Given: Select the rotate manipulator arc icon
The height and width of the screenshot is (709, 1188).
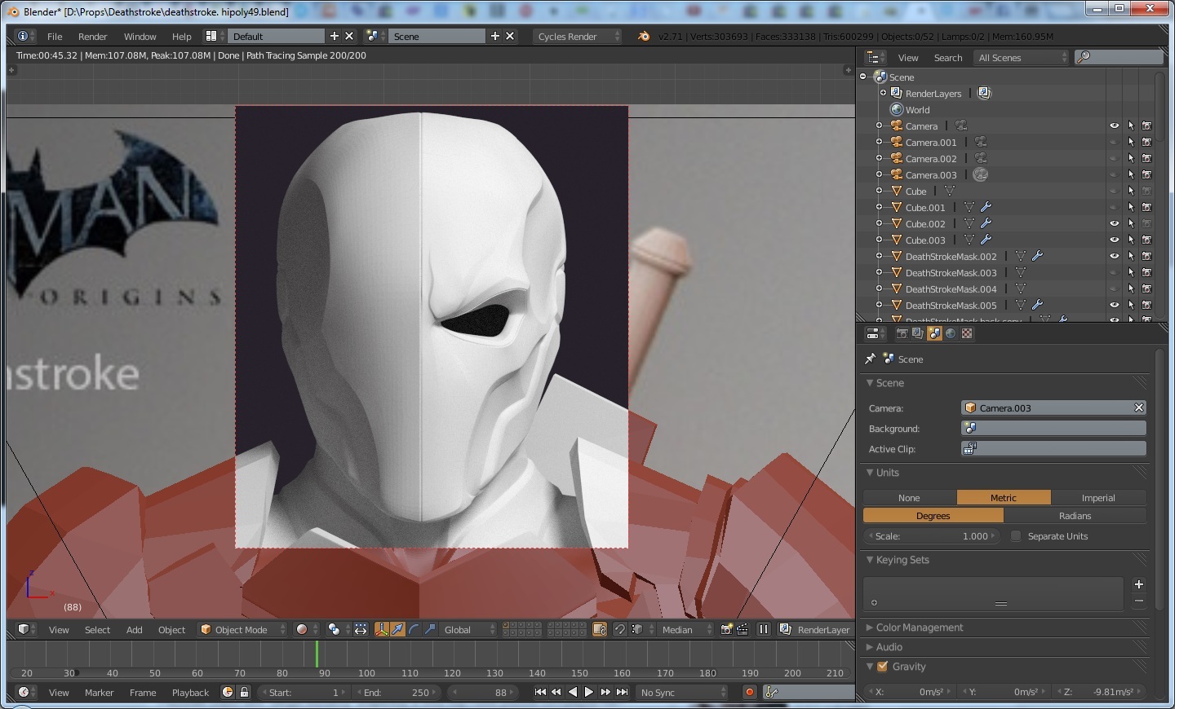Looking at the screenshot, I should [414, 629].
